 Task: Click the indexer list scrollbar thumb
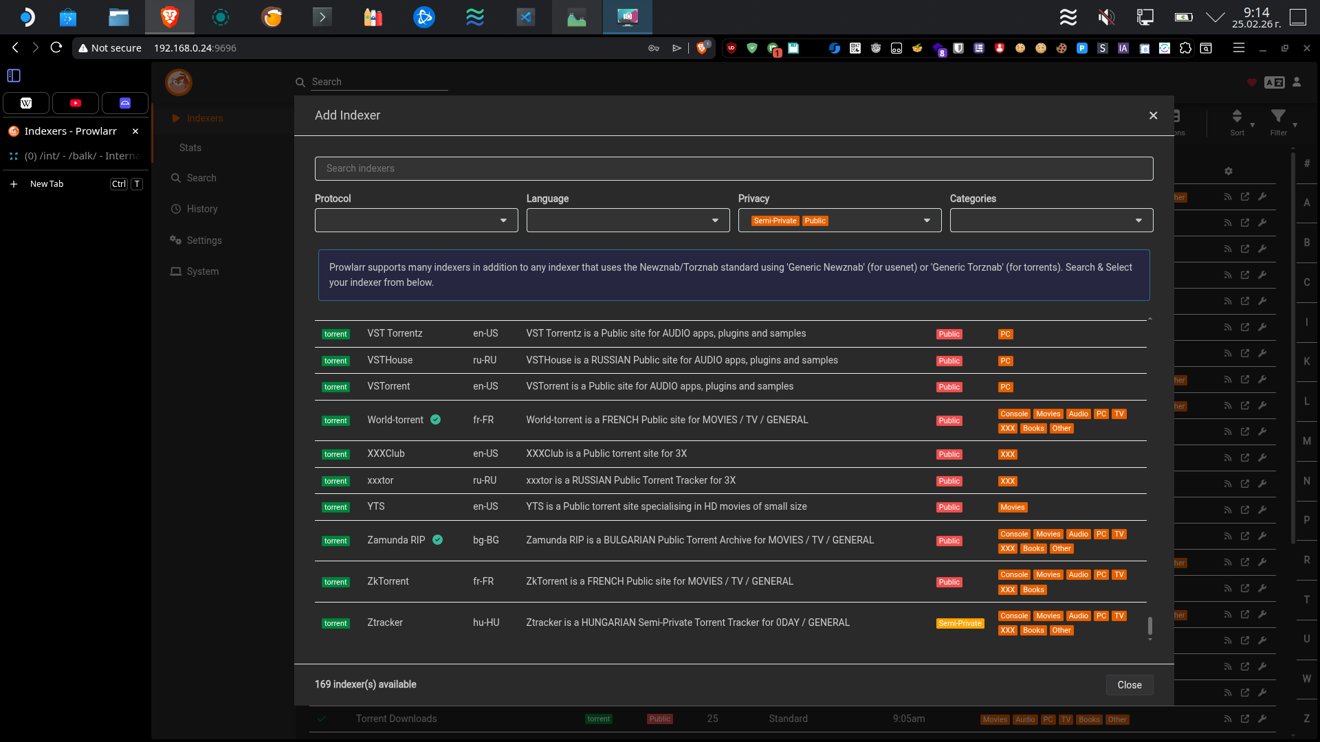point(1150,625)
